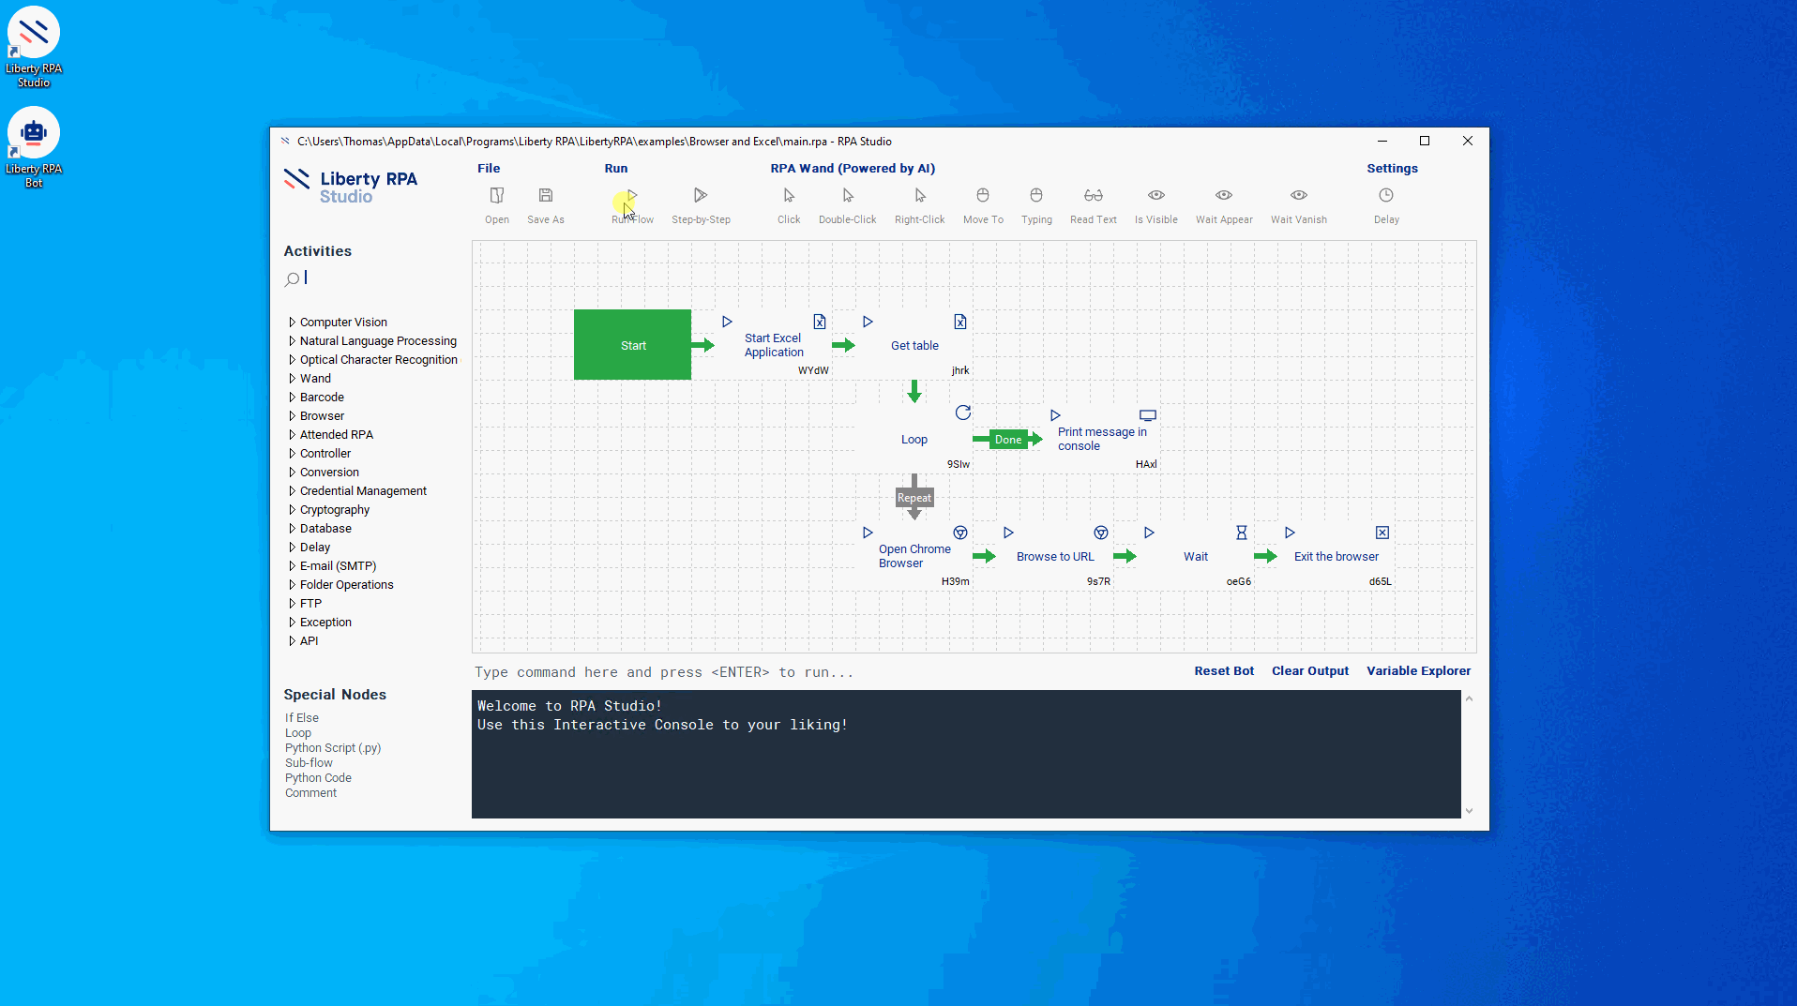
Task: Select the Python Script (.py) special node
Action: coord(333,748)
